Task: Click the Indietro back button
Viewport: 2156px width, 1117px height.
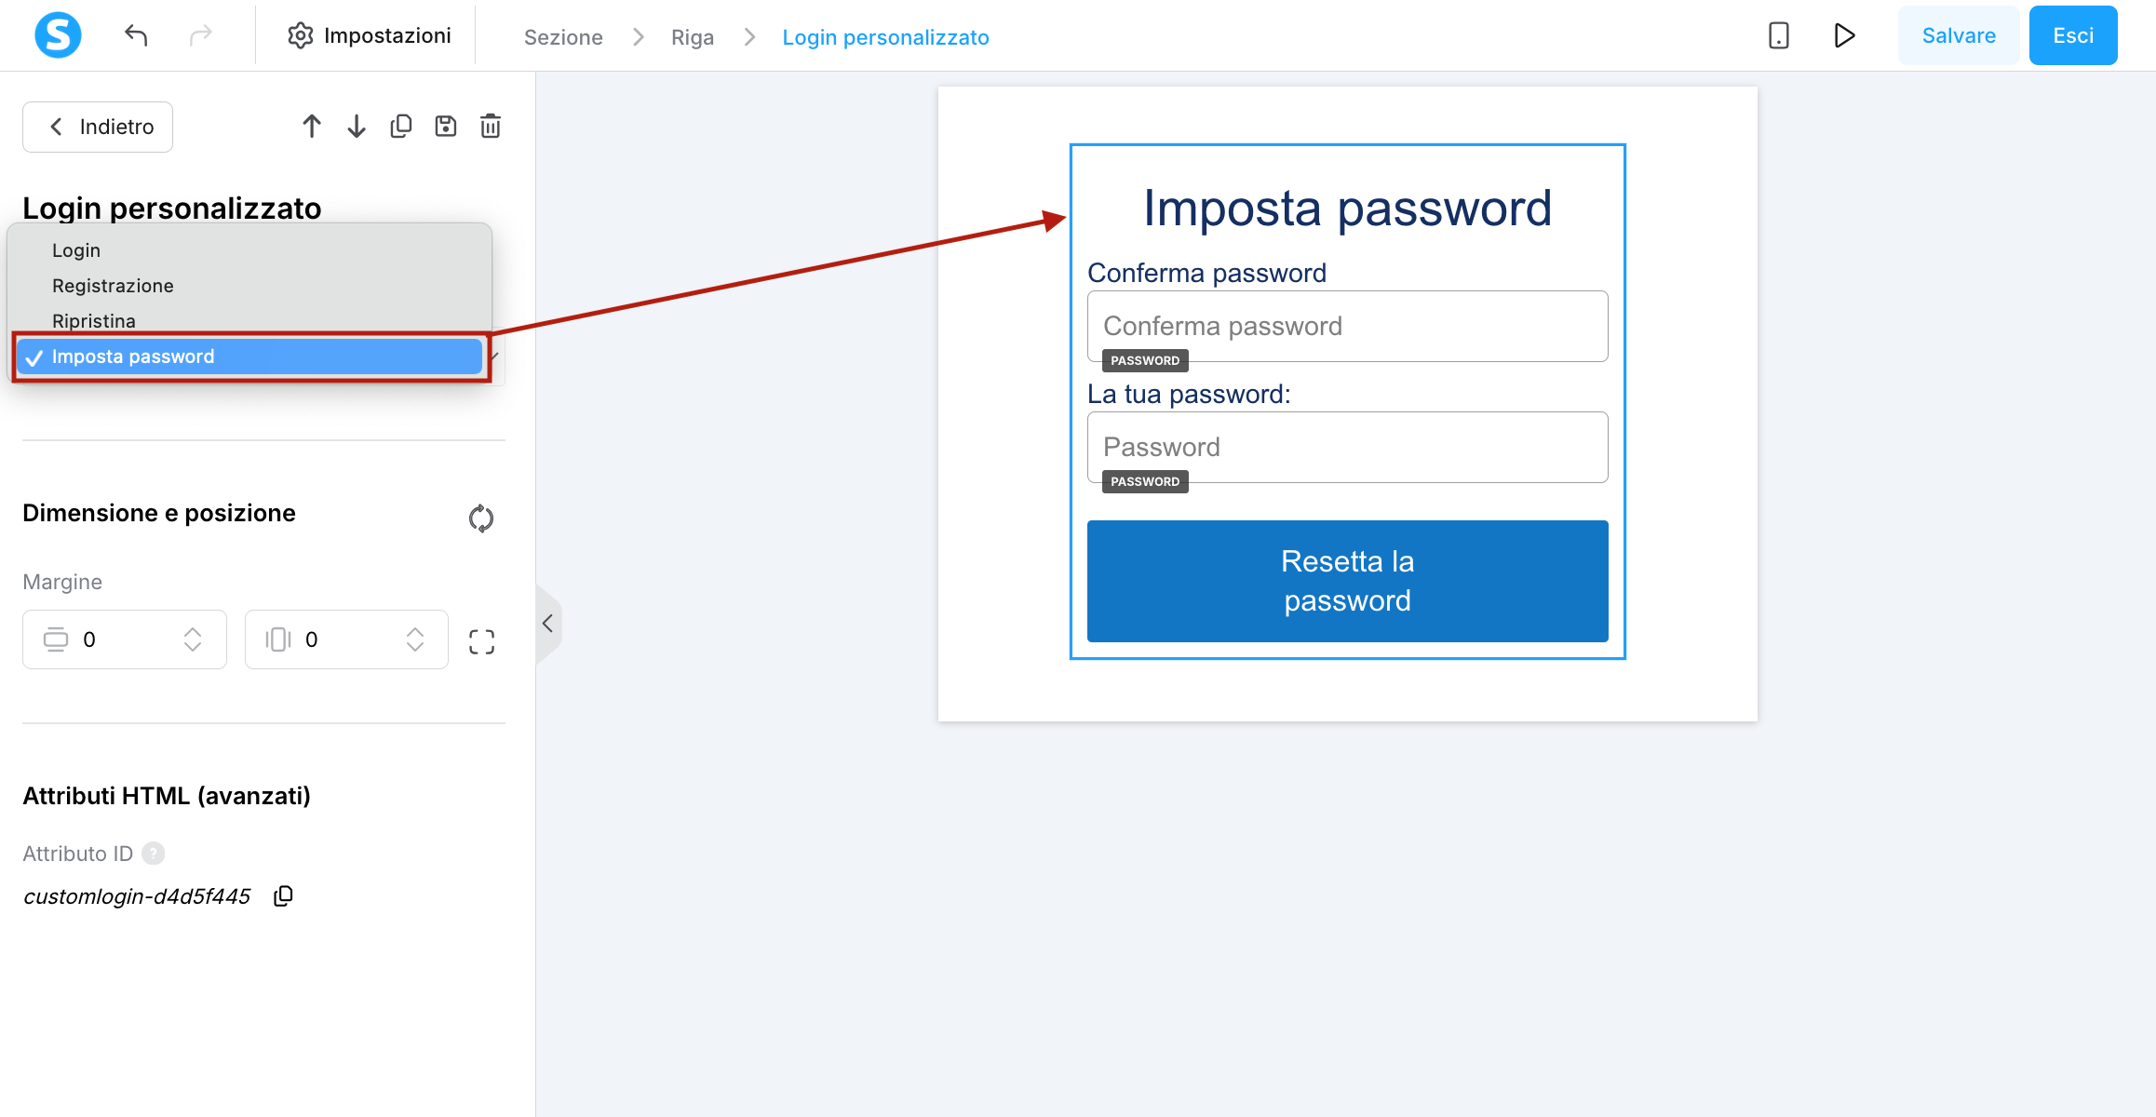Action: pos(98,127)
